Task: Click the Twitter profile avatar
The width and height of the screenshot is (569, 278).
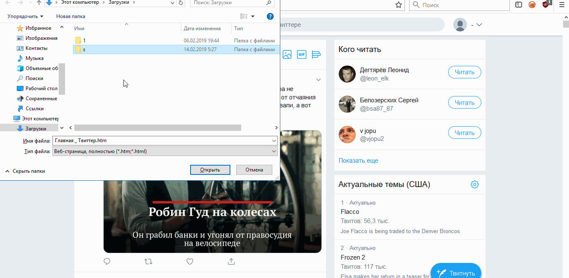Action: [460, 25]
